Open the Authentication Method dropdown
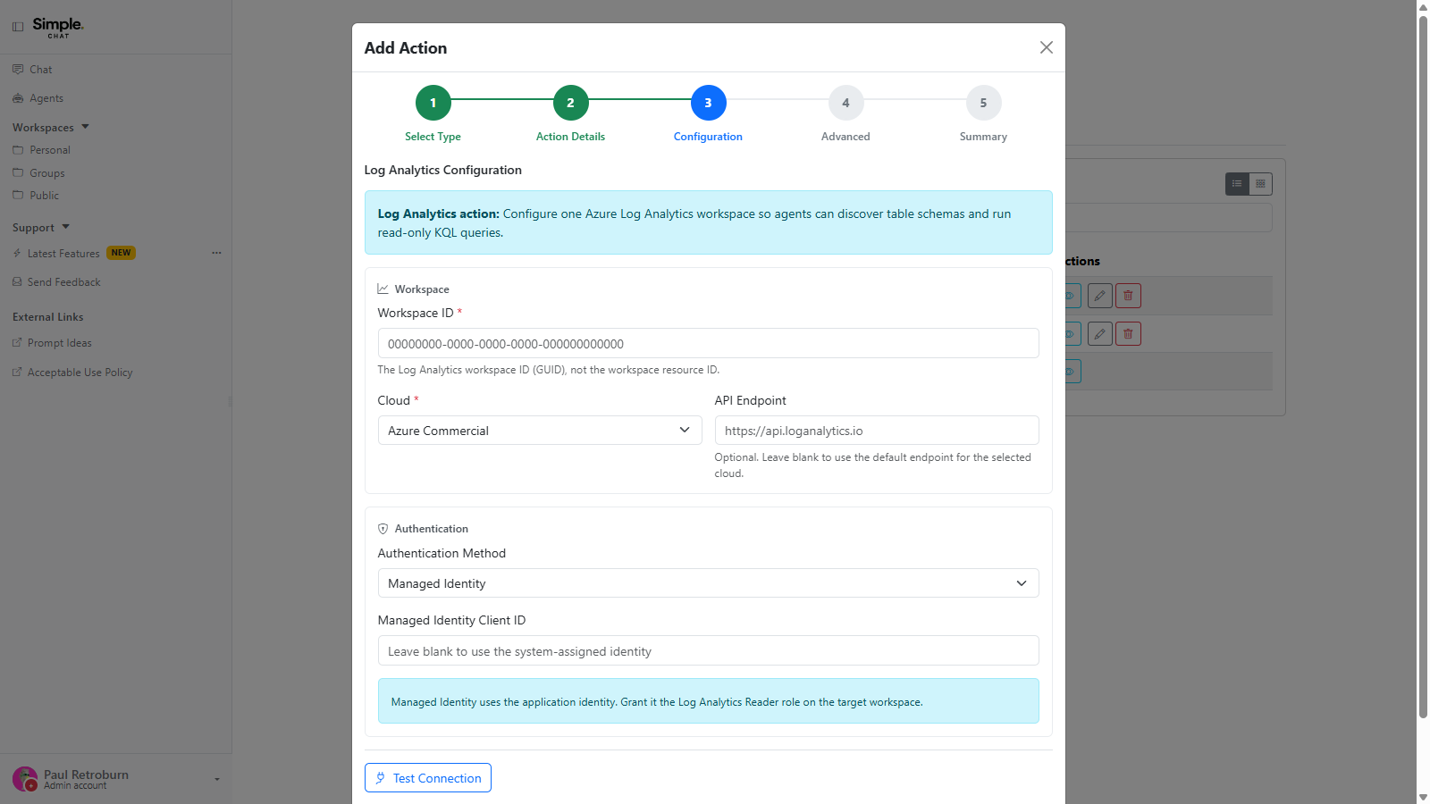 coord(709,583)
